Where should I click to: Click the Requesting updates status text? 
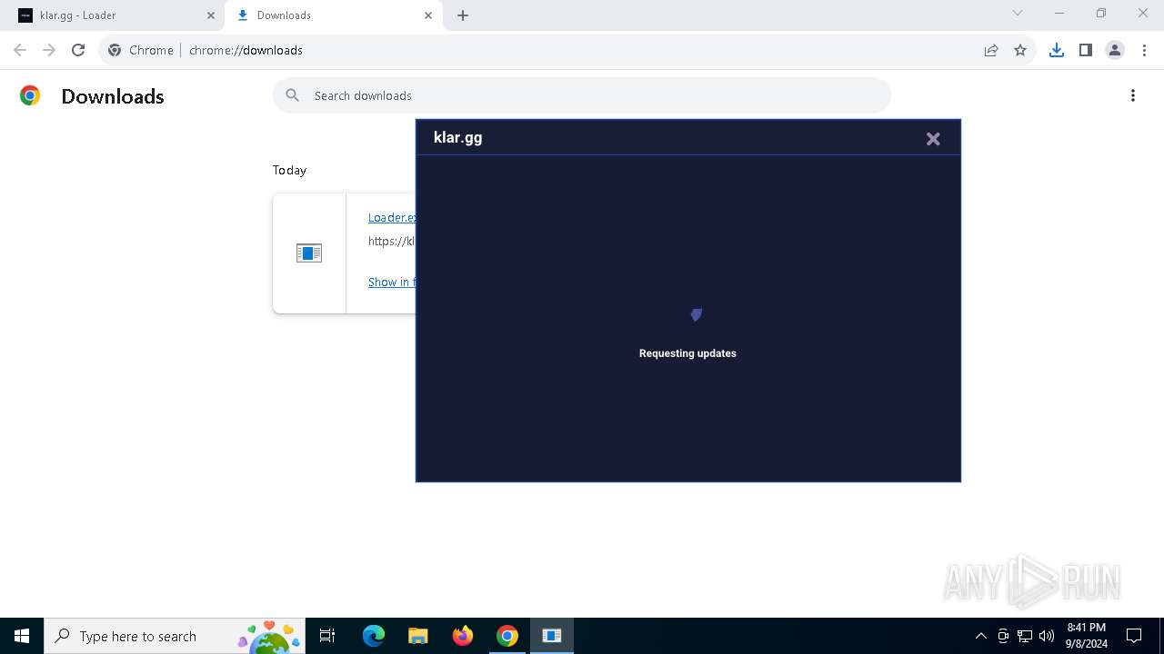(x=687, y=353)
